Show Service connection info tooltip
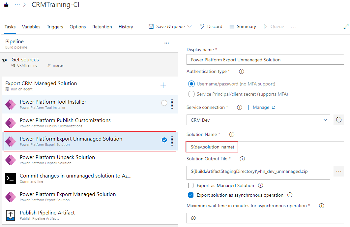The image size is (350, 227). tap(240, 108)
